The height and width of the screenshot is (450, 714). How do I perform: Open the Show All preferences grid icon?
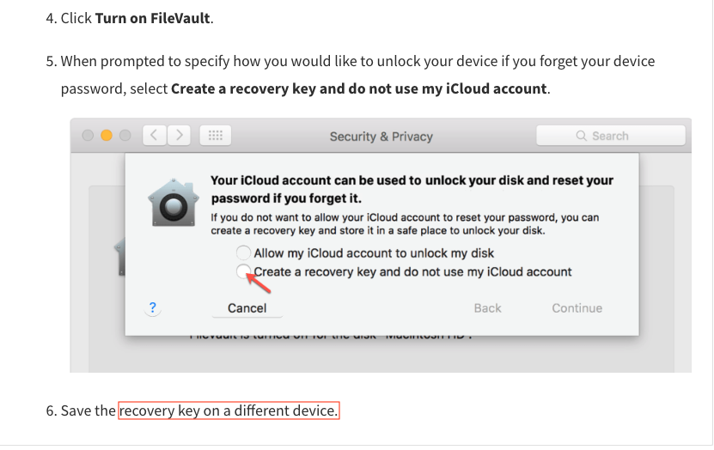click(x=216, y=136)
